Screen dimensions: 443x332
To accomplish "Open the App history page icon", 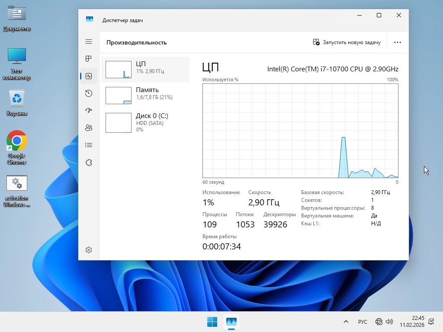I will (89, 93).
